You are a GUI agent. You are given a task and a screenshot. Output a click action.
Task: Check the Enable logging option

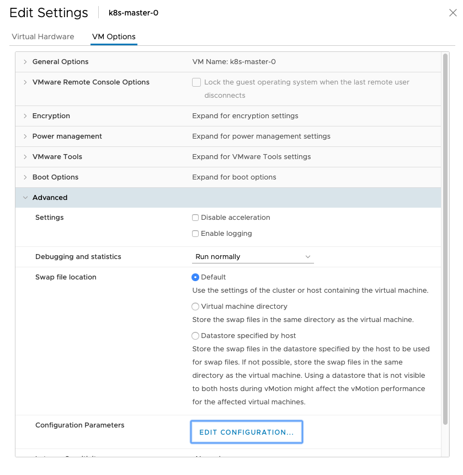(x=195, y=234)
